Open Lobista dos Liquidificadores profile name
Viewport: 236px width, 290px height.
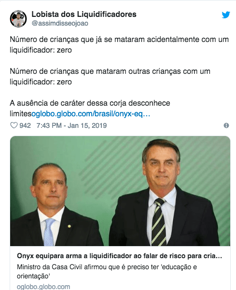click(84, 14)
